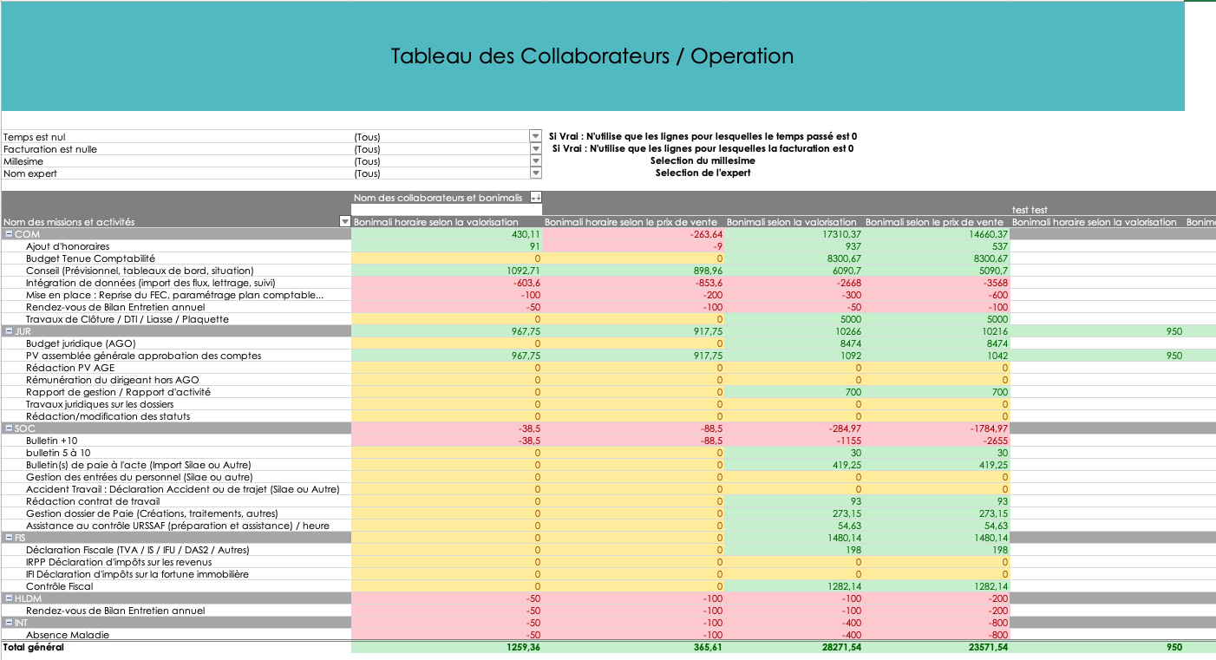This screenshot has width=1216, height=660.
Task: Collapse the HLDM group with its minus icon
Action: [x=9, y=598]
